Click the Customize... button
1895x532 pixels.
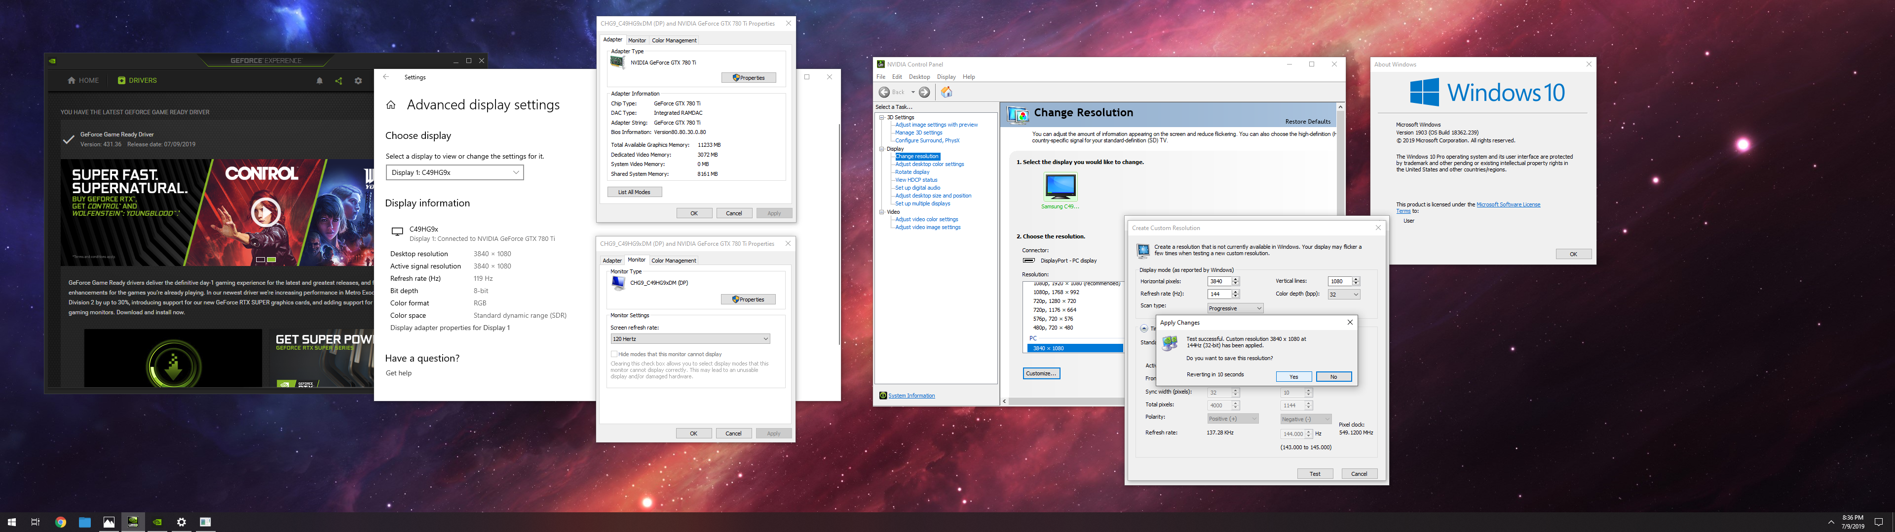tap(1041, 373)
